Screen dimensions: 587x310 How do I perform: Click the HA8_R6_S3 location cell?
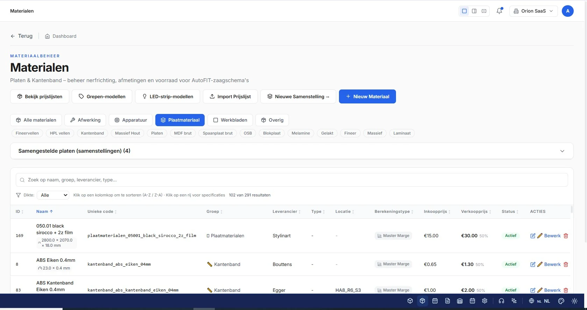click(x=348, y=290)
